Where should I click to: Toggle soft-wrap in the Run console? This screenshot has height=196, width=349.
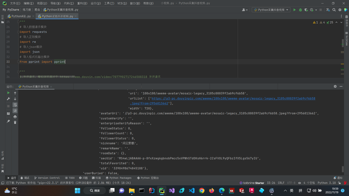[15, 105]
